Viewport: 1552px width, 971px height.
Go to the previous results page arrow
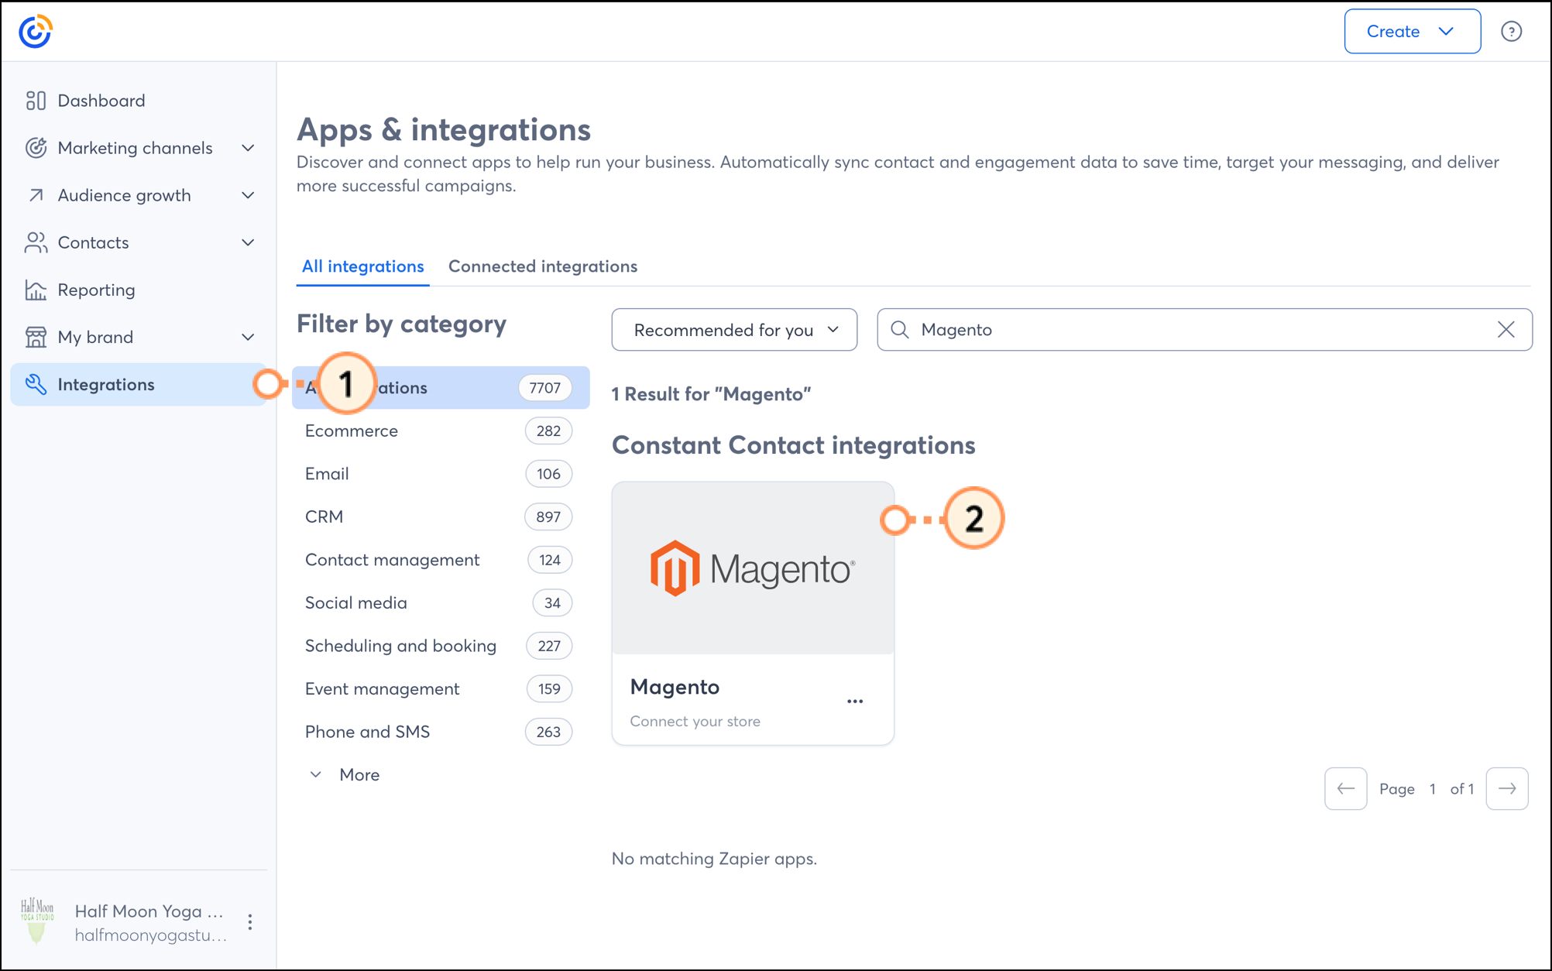pos(1345,789)
